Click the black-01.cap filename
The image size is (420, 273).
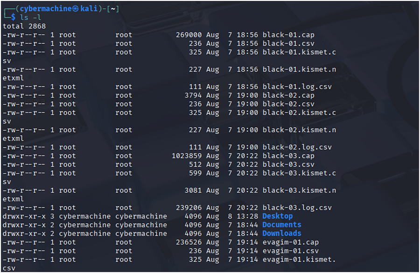(x=288, y=35)
